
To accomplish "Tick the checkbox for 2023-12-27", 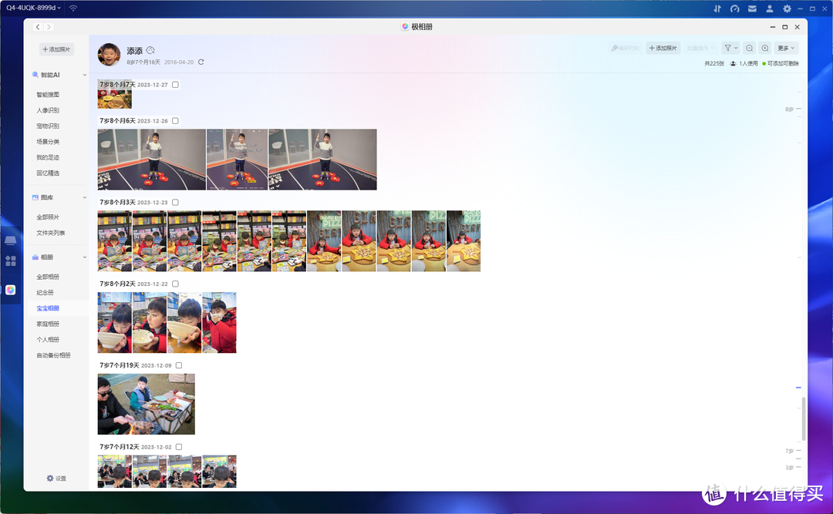I will point(175,85).
